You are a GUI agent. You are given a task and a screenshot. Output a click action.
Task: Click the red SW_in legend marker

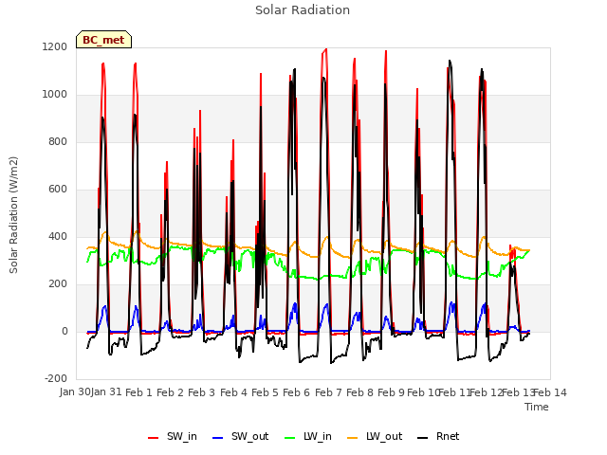tap(154, 438)
